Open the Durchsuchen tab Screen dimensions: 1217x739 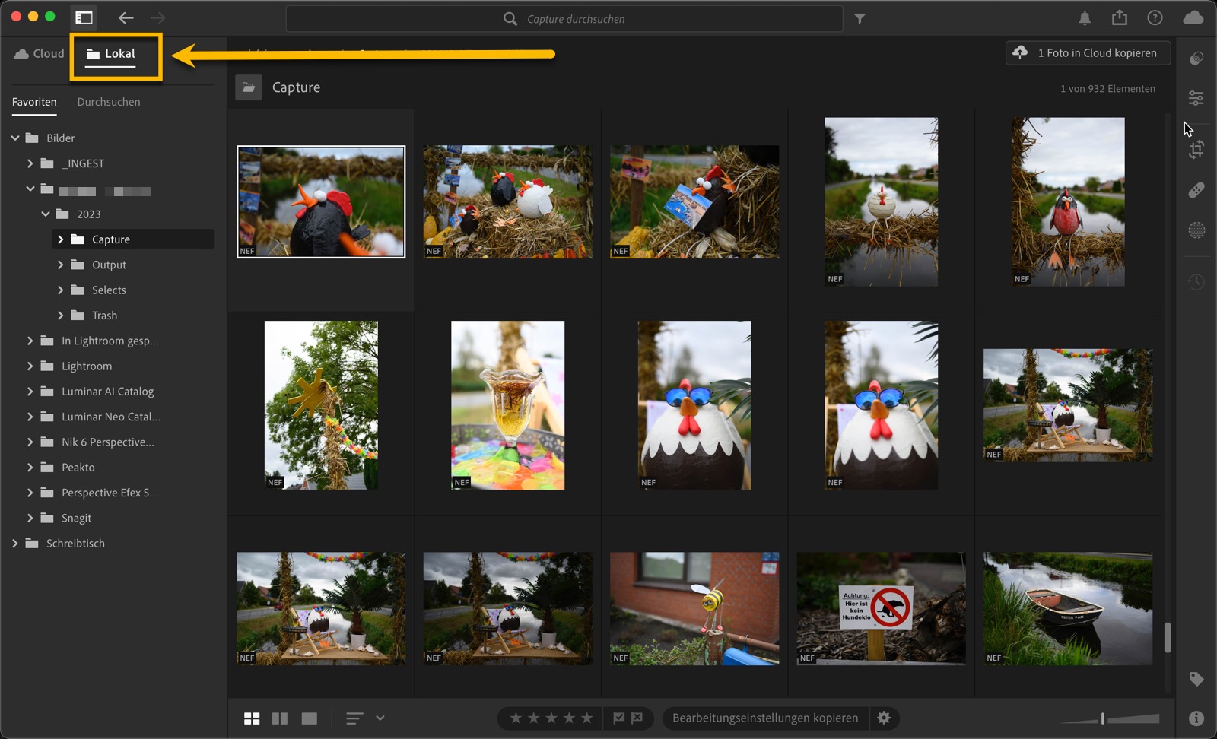point(109,102)
